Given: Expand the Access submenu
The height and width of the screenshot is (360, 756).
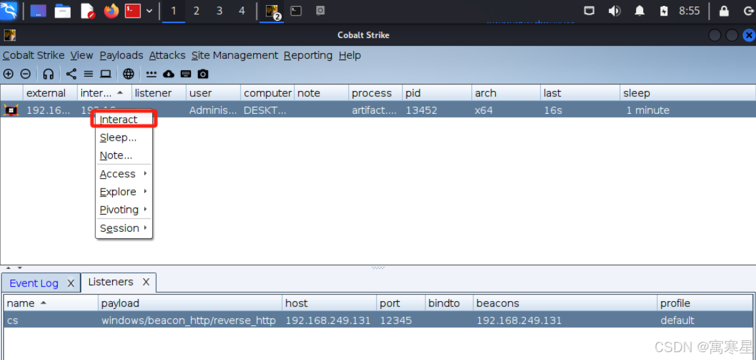Looking at the screenshot, I should [124, 173].
